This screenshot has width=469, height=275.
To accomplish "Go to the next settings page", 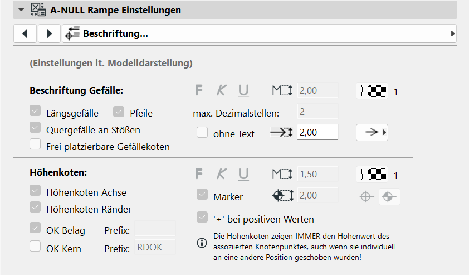I will [x=49, y=33].
